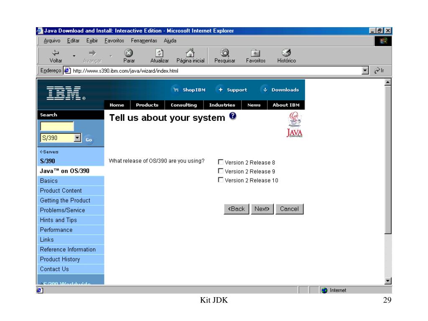Select the News navigation tab
Image resolution: width=428 pixels, height=321 pixels.
pos(254,105)
